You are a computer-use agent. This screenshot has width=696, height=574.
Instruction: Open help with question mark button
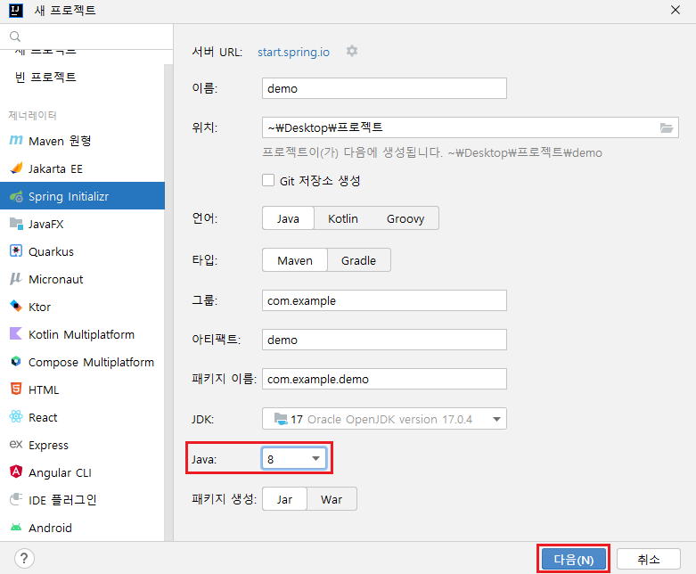24,559
